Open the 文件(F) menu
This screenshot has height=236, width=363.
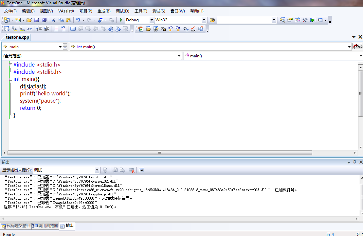coord(10,11)
